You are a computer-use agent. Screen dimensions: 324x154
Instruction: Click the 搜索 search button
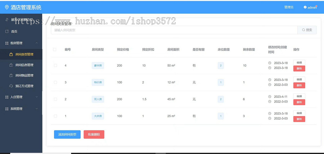point(307,30)
